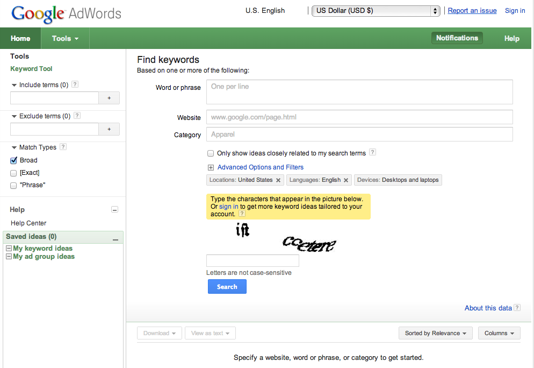Select Keyword Tool in the sidebar
534x368 pixels.
click(x=31, y=68)
